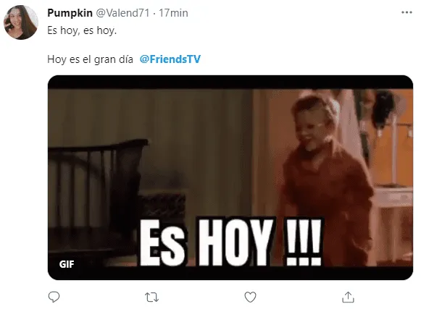421x309 pixels.
Task: Like the tweet with the heart icon
Action: point(250,297)
